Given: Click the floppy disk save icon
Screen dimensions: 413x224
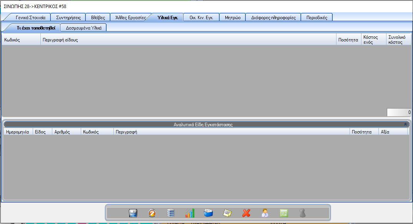Looking at the screenshot, I should [x=133, y=213].
